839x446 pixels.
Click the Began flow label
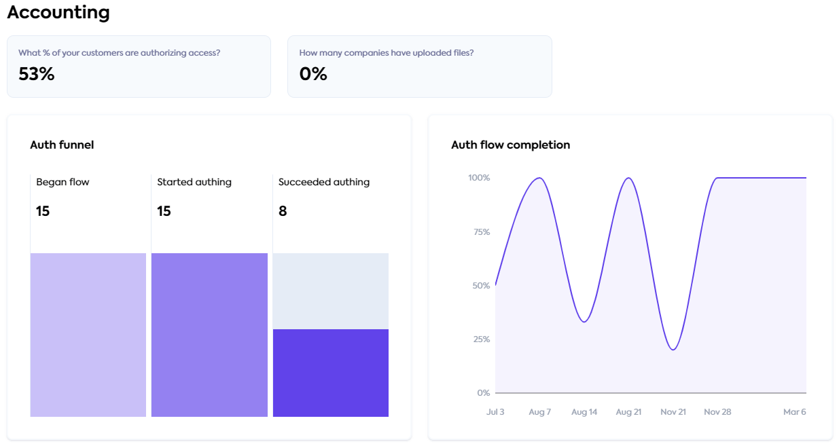tap(63, 182)
